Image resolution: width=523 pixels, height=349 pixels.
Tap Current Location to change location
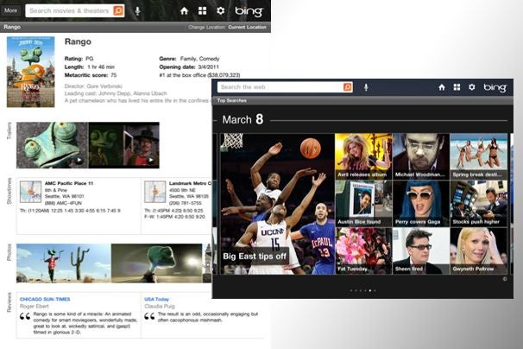[247, 27]
